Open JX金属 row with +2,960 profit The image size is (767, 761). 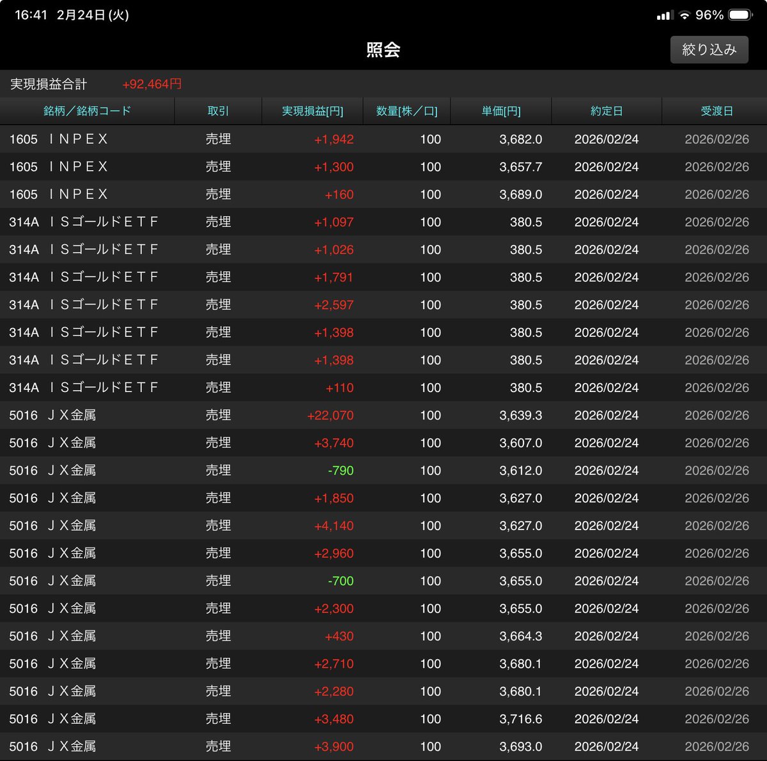point(383,553)
